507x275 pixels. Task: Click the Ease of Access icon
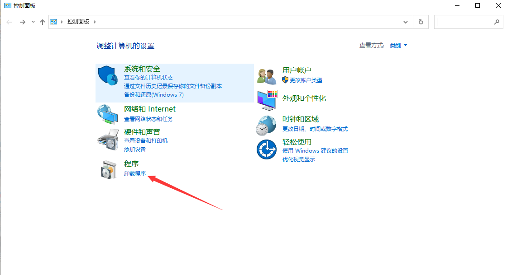point(267,149)
